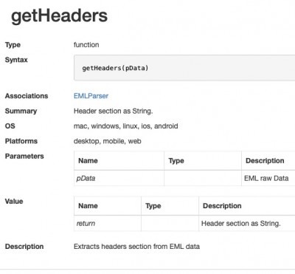Image resolution: width=295 pixels, height=274 pixels.
Task: Click the Syntax field label
Action: pyautogui.click(x=16, y=60)
